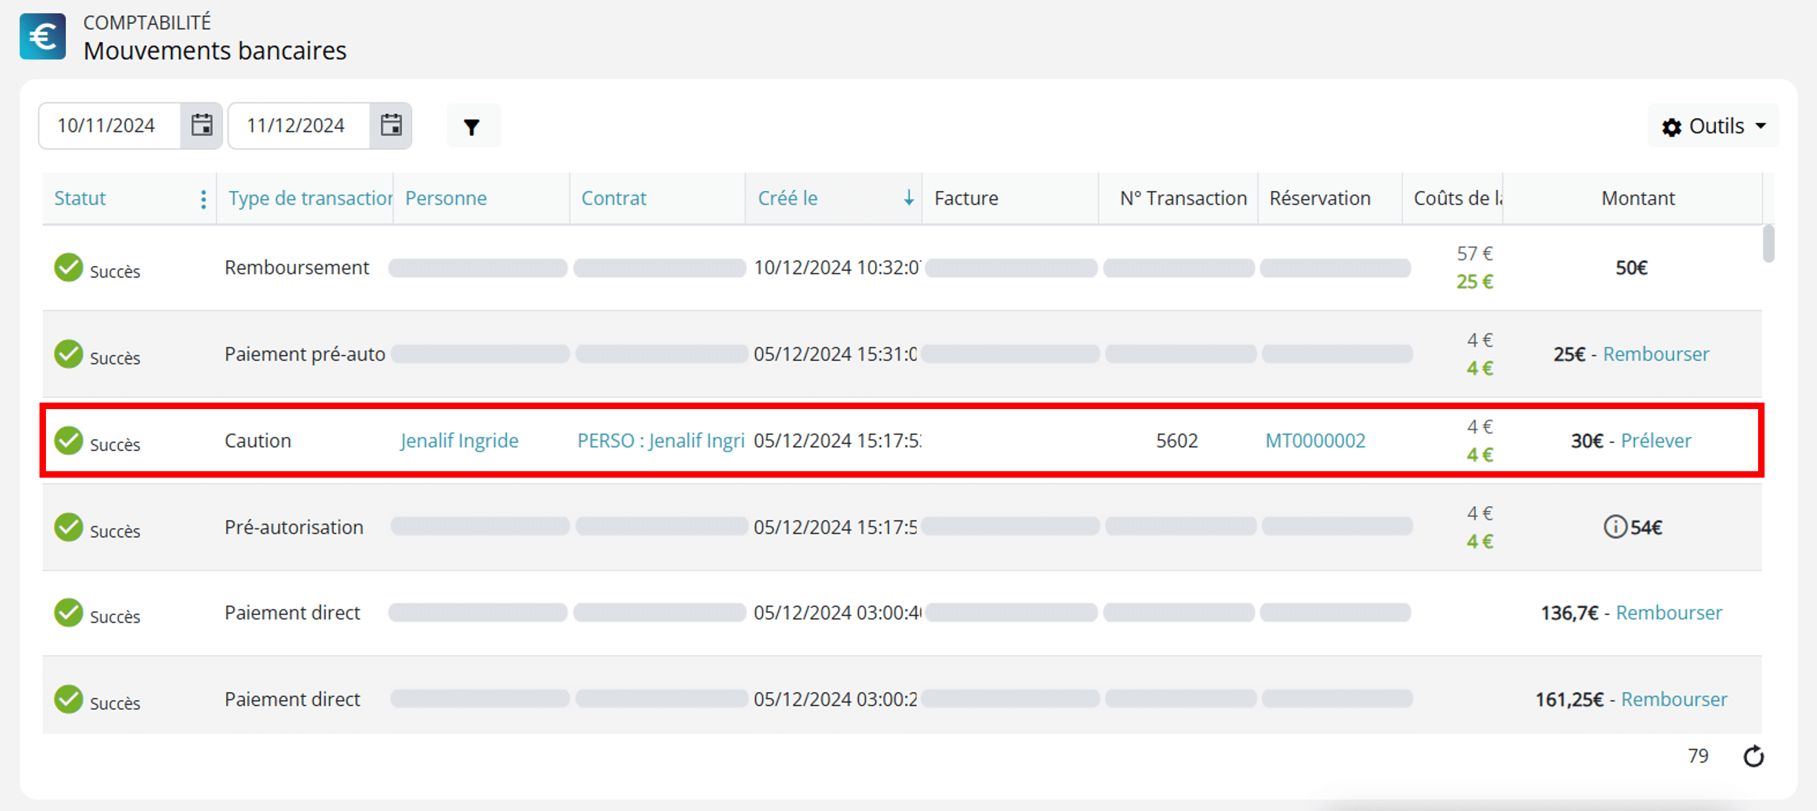Click the table's vertical scrollbar thumb
The height and width of the screenshot is (811, 1817).
1768,243
